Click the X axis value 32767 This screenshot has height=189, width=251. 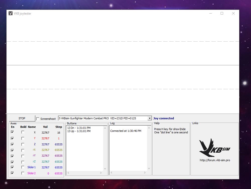[45, 133]
